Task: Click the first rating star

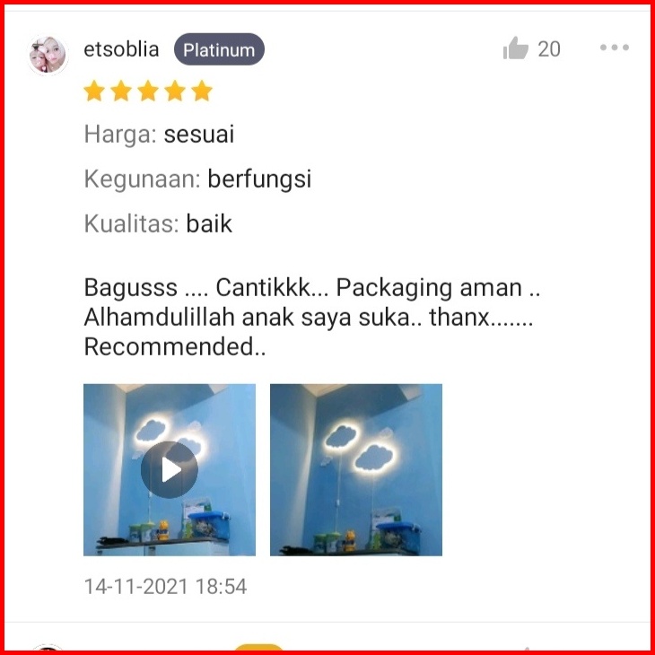Action: pyautogui.click(x=94, y=91)
